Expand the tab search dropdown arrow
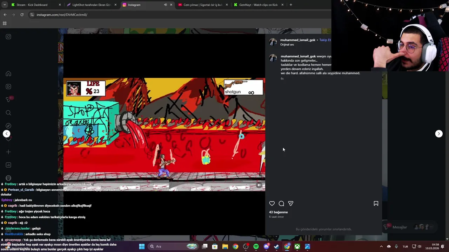This screenshot has height=252, width=449. pyautogui.click(x=5, y=5)
